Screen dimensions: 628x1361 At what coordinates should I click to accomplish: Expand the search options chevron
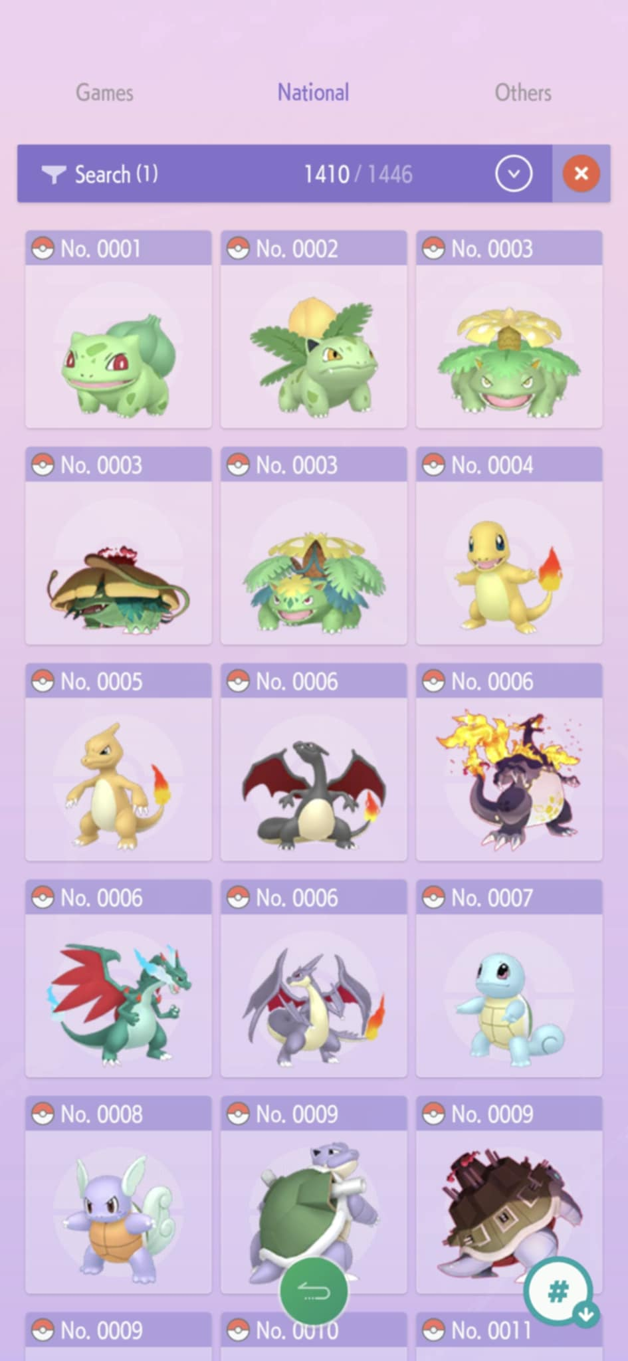click(x=513, y=173)
